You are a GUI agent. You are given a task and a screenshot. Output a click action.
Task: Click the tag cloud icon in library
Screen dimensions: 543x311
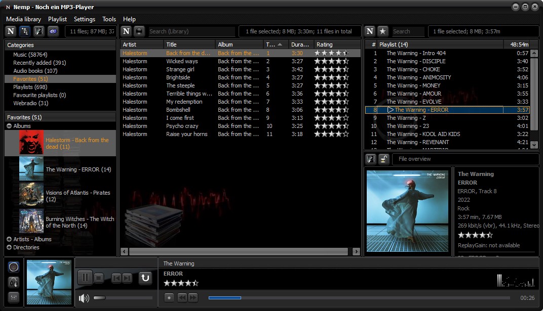[x=53, y=31]
